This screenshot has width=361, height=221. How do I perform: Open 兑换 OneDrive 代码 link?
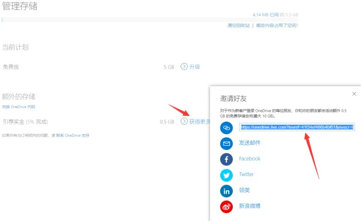click(x=19, y=107)
